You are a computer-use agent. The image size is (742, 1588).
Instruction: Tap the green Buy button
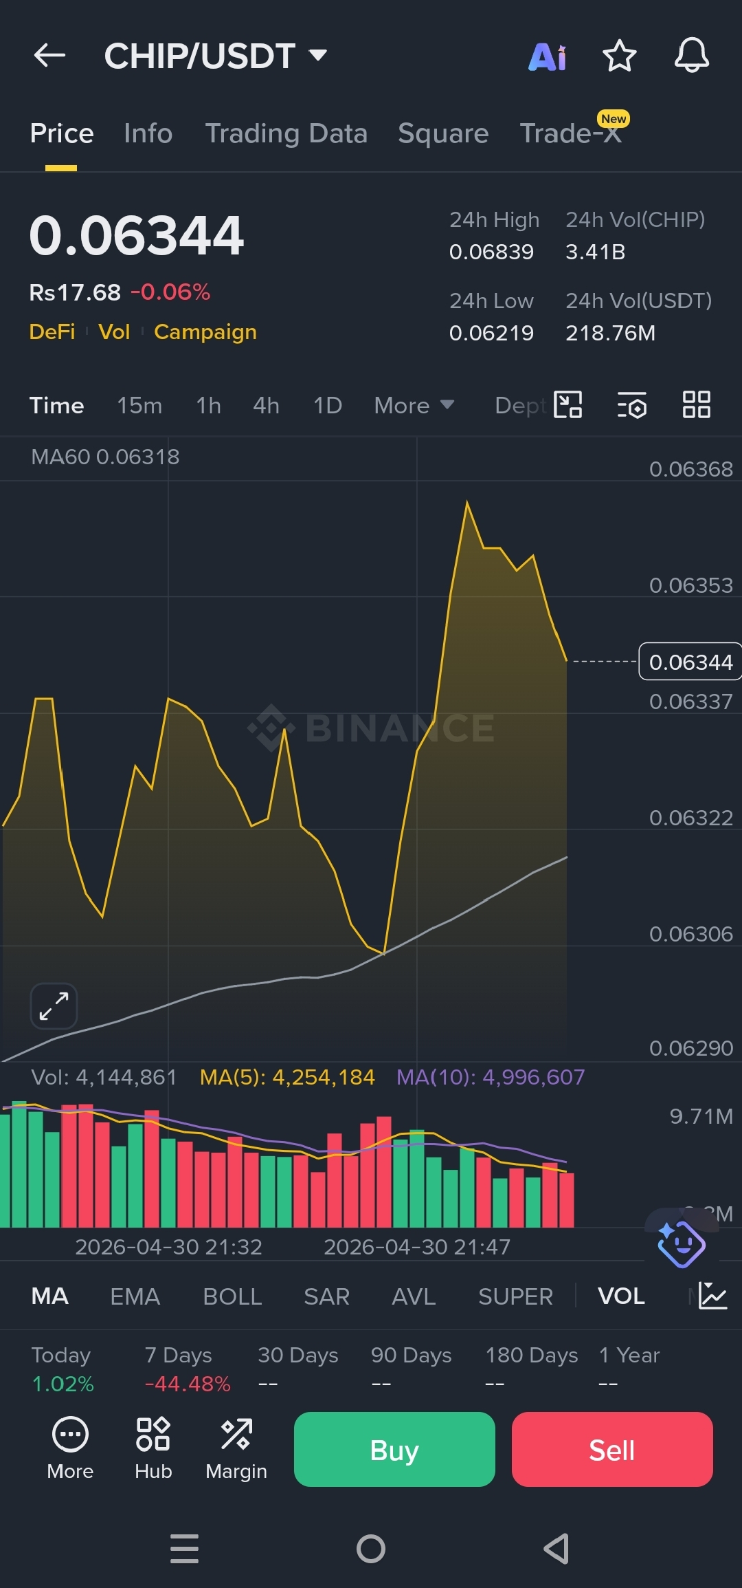click(x=394, y=1449)
